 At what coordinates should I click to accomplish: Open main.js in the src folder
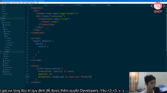(7, 54)
